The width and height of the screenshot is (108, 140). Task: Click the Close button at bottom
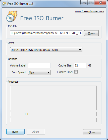tap(92, 132)
